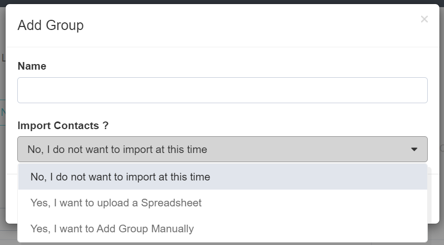Click the "Name" field label
444x245 pixels.
click(32, 66)
